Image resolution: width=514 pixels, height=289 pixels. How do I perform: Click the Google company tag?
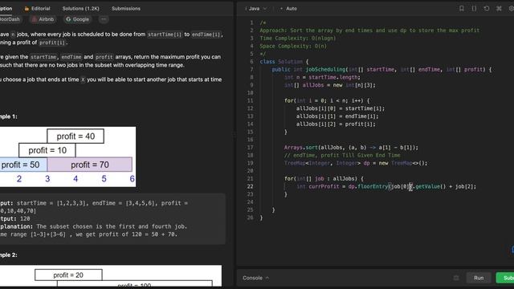tap(77, 19)
